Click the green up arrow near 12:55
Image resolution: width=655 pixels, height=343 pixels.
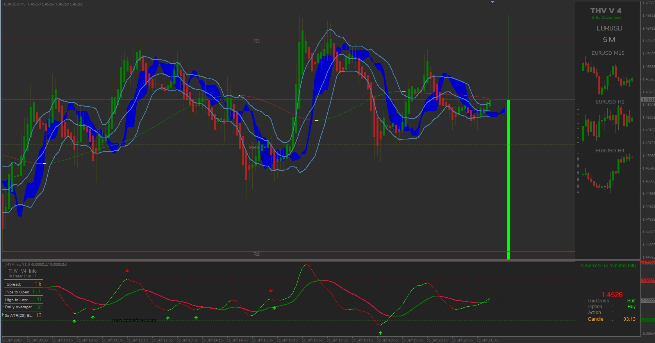point(168,318)
